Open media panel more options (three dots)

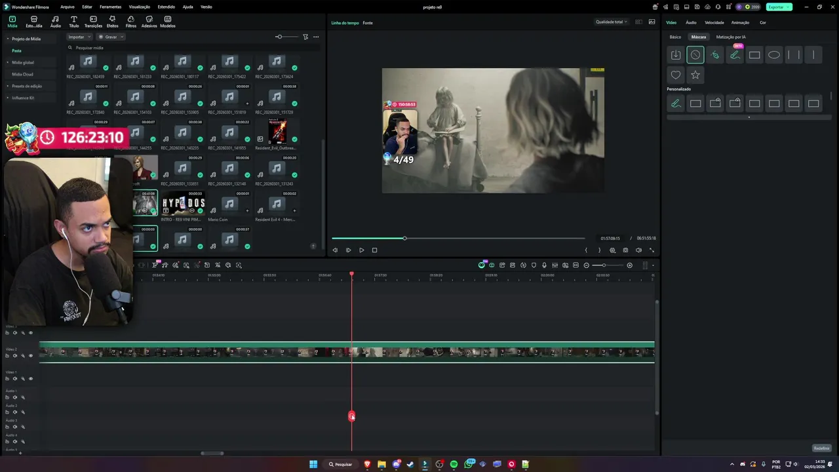[316, 37]
